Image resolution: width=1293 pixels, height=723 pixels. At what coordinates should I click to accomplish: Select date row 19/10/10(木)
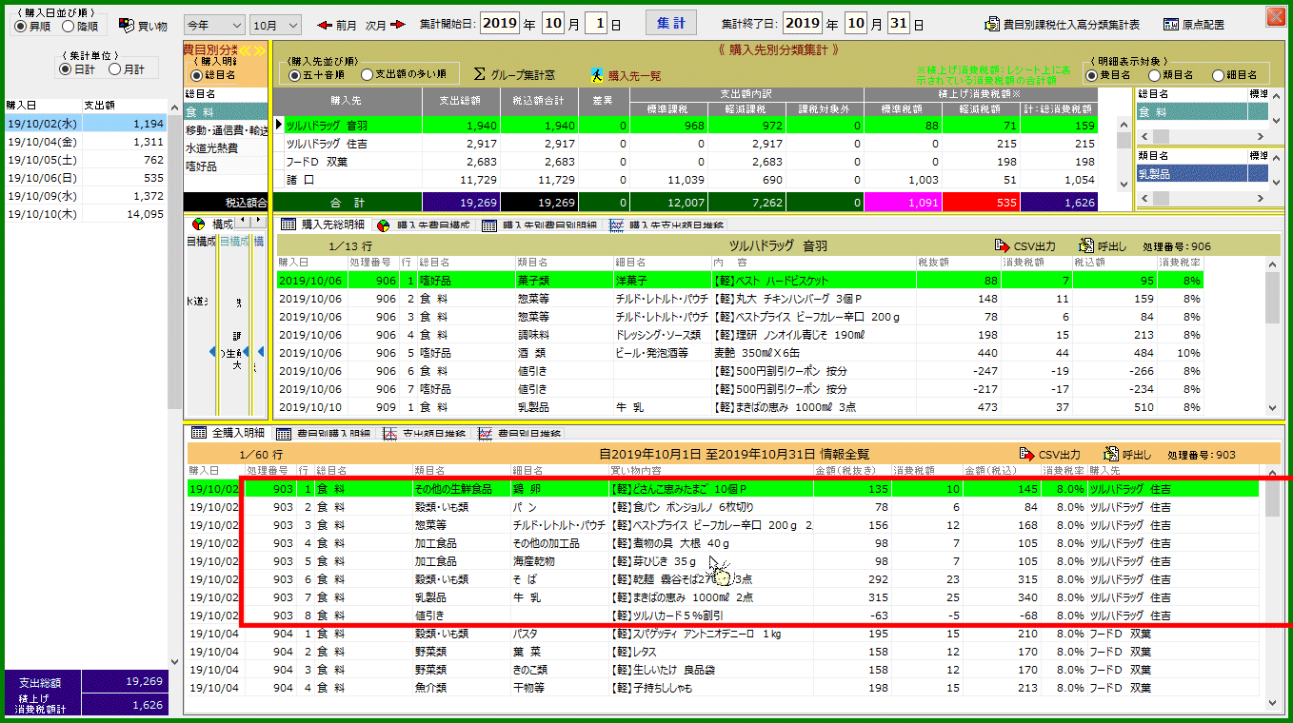point(84,214)
